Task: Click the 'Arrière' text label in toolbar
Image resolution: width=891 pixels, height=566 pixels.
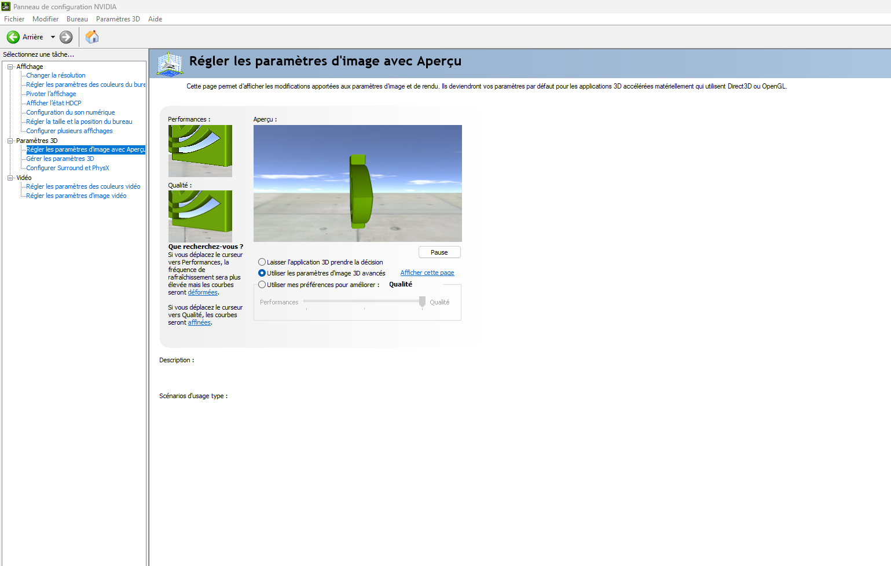Action: [33, 37]
